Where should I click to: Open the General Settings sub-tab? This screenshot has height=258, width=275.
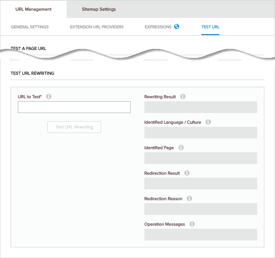pos(30,27)
